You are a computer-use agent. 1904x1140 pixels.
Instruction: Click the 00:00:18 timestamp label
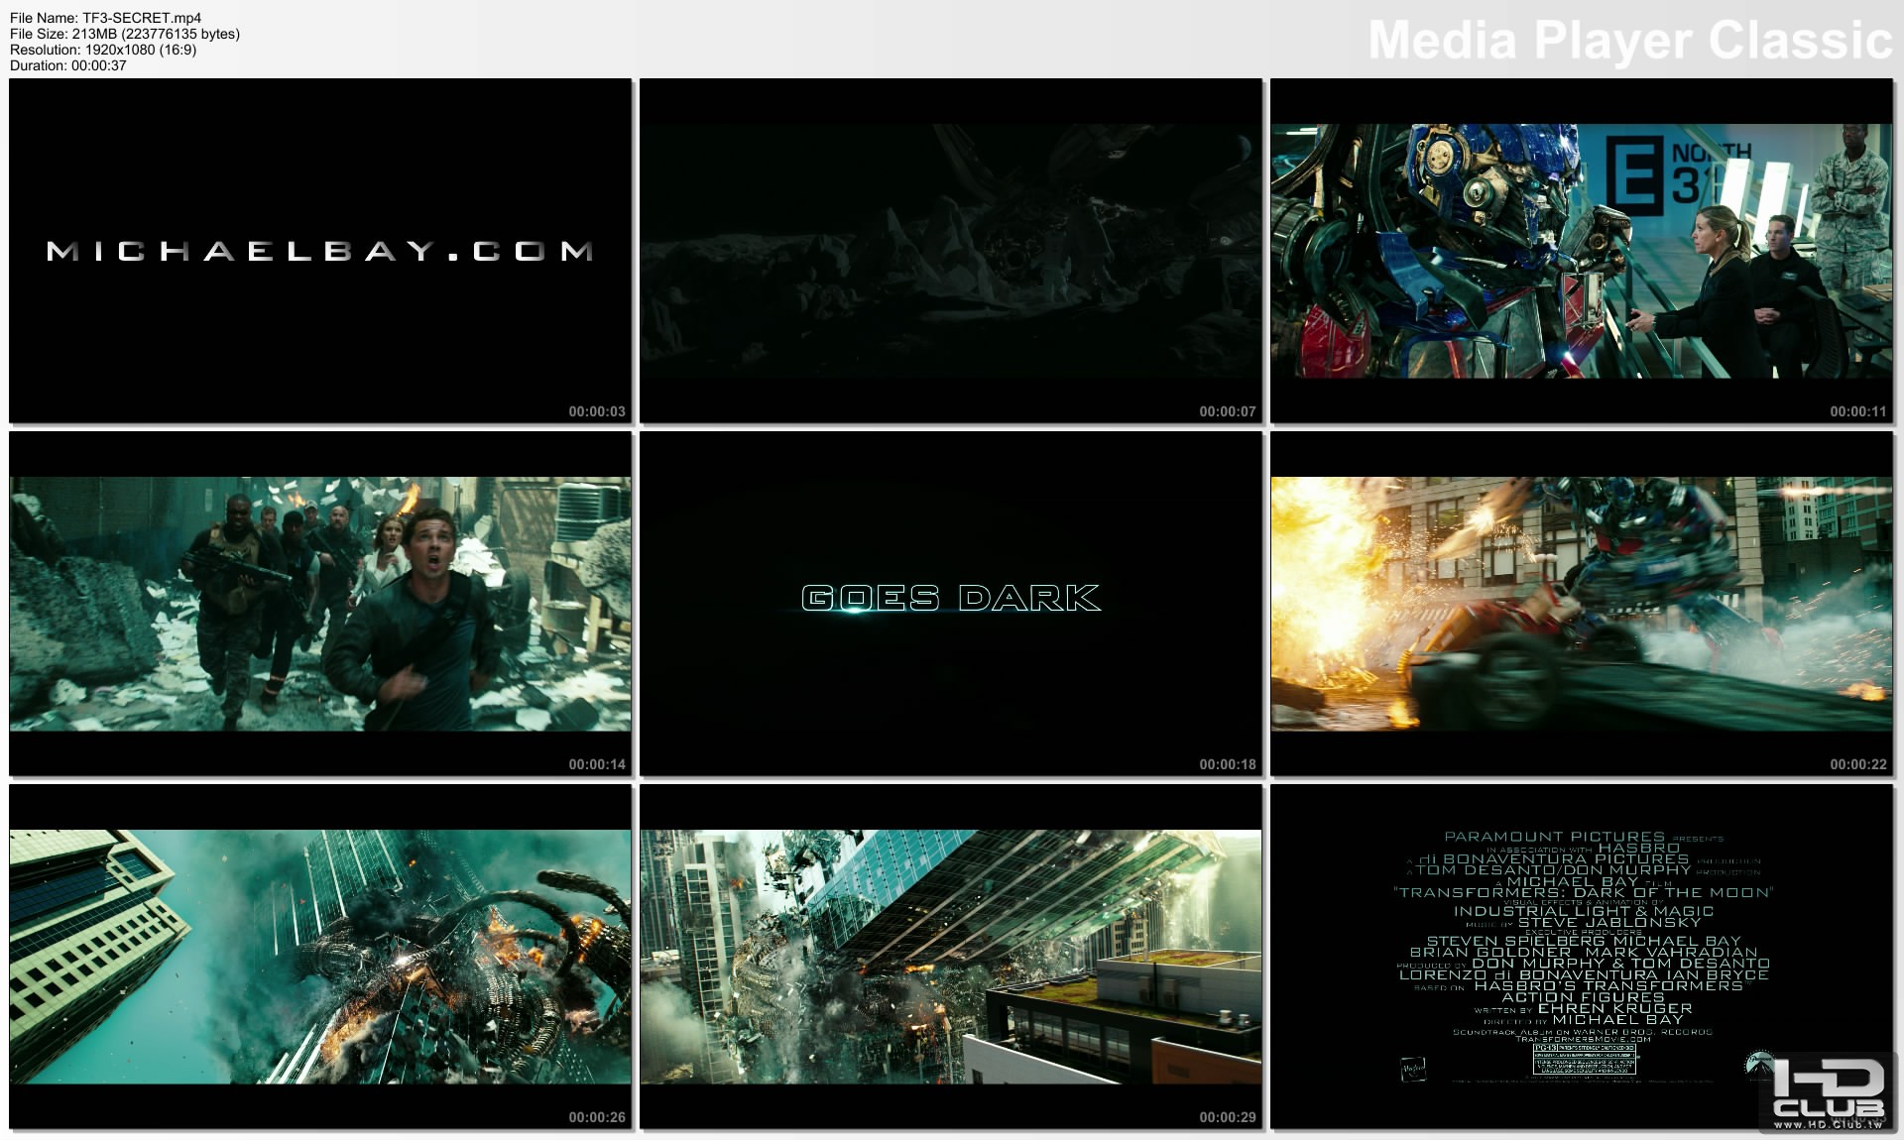click(x=1227, y=764)
